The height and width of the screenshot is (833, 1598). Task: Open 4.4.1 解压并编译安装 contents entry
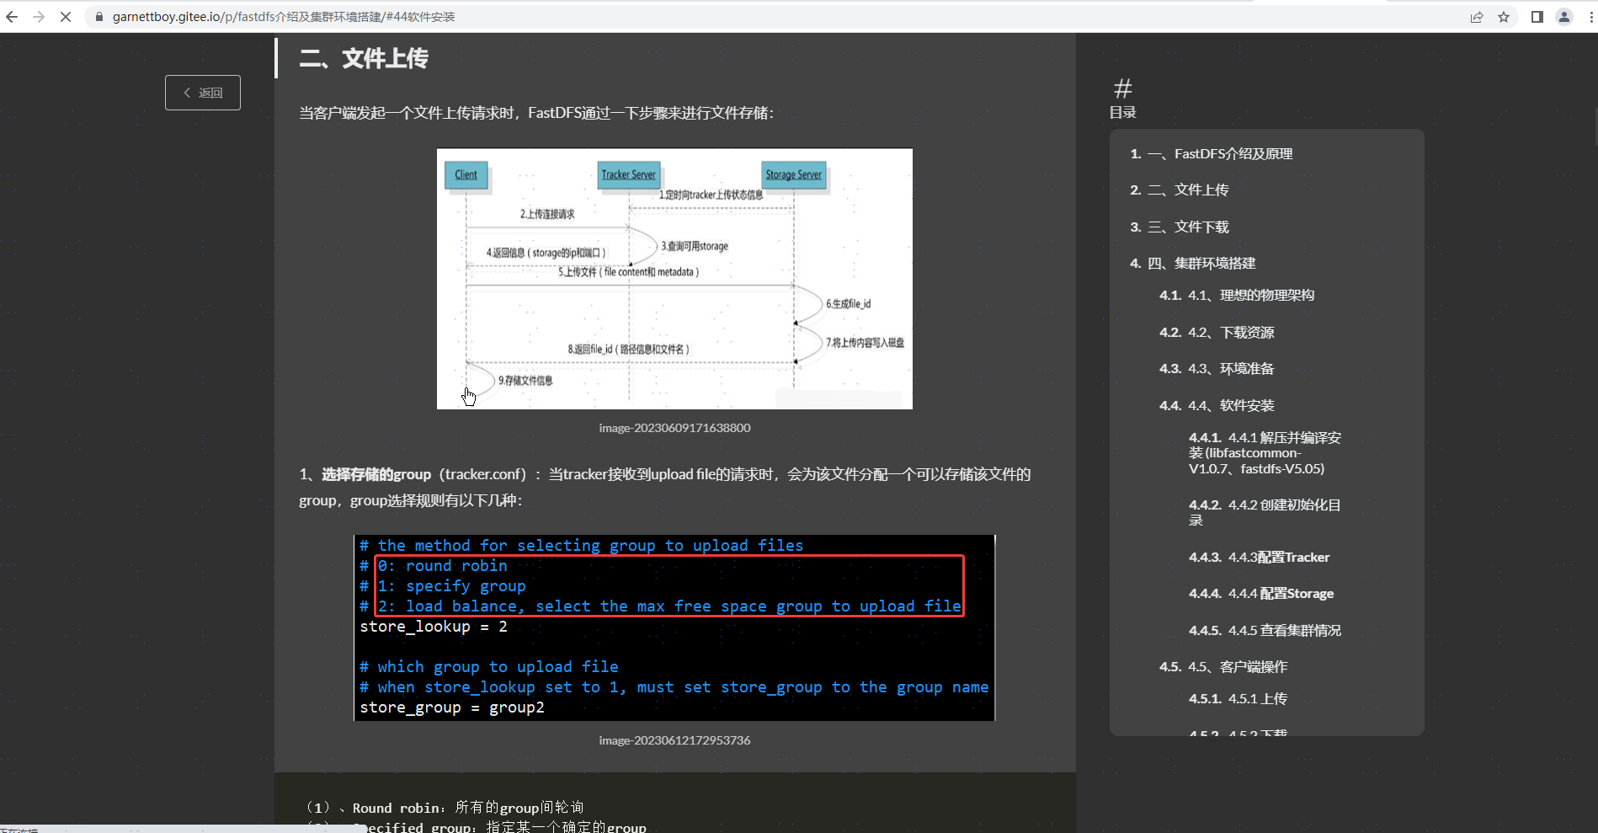[1265, 453]
